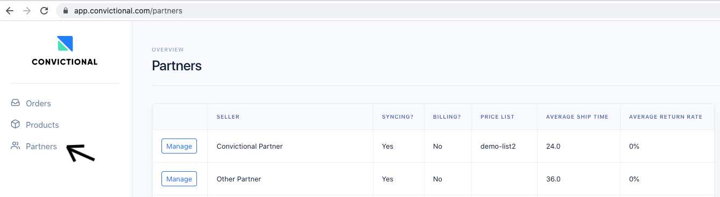
Task: Click the browser back arrow
Action: (10, 11)
